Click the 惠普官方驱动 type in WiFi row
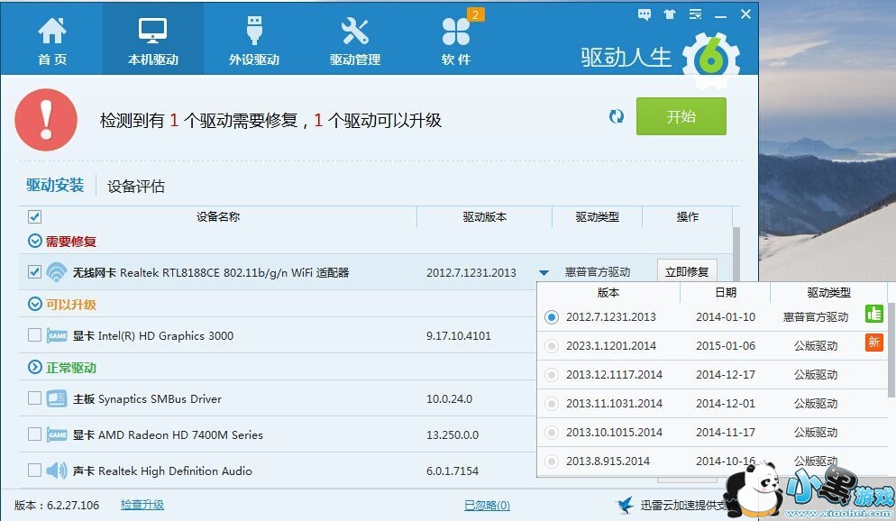This screenshot has height=521, width=896. click(x=597, y=272)
